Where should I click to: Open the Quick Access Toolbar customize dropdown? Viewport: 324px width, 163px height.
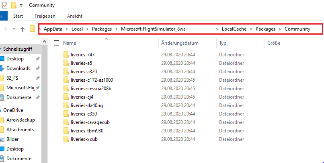click(x=21, y=6)
